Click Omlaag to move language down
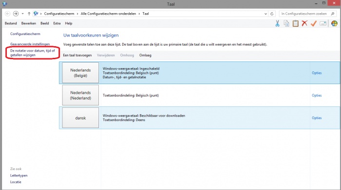Viewport: 341px width, 190px height. 145,55
